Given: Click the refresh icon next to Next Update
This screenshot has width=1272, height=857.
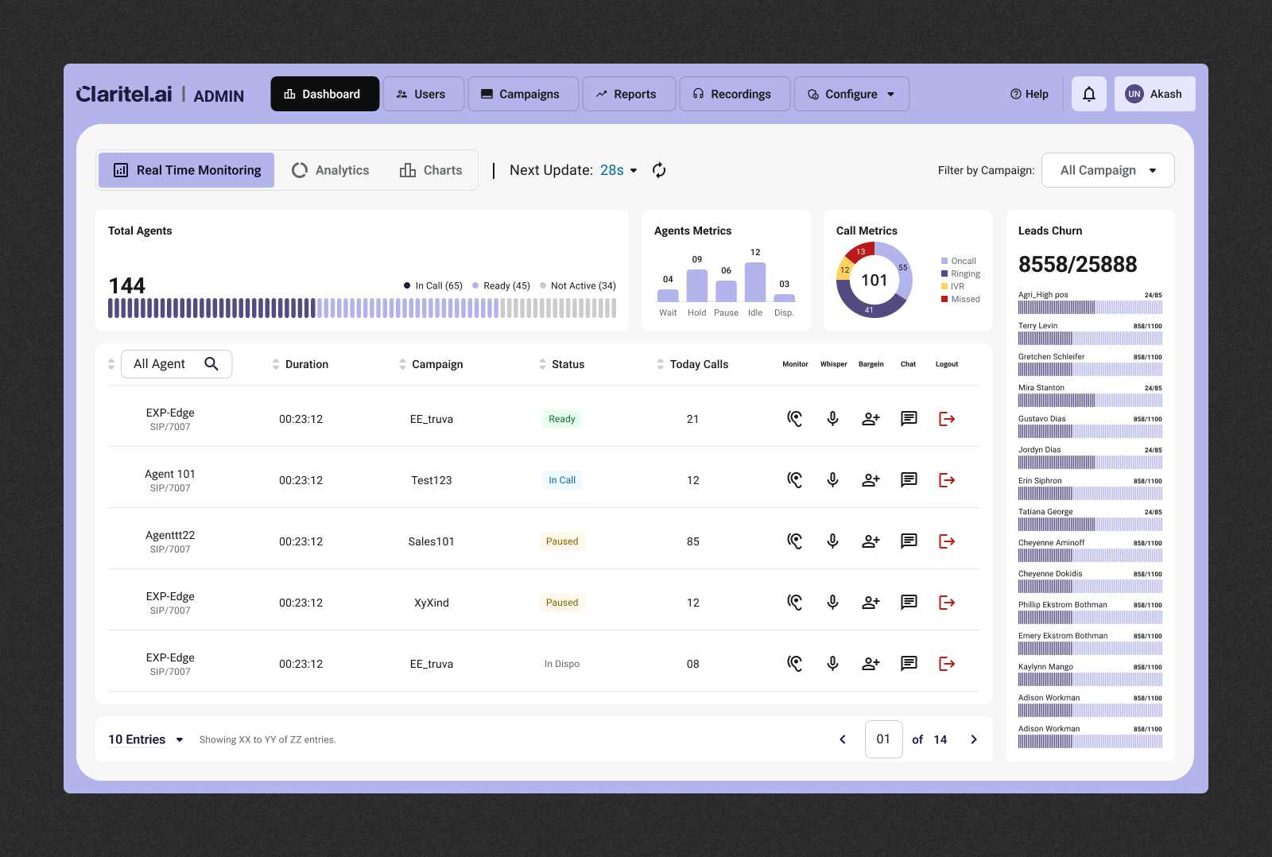Looking at the screenshot, I should [x=659, y=169].
